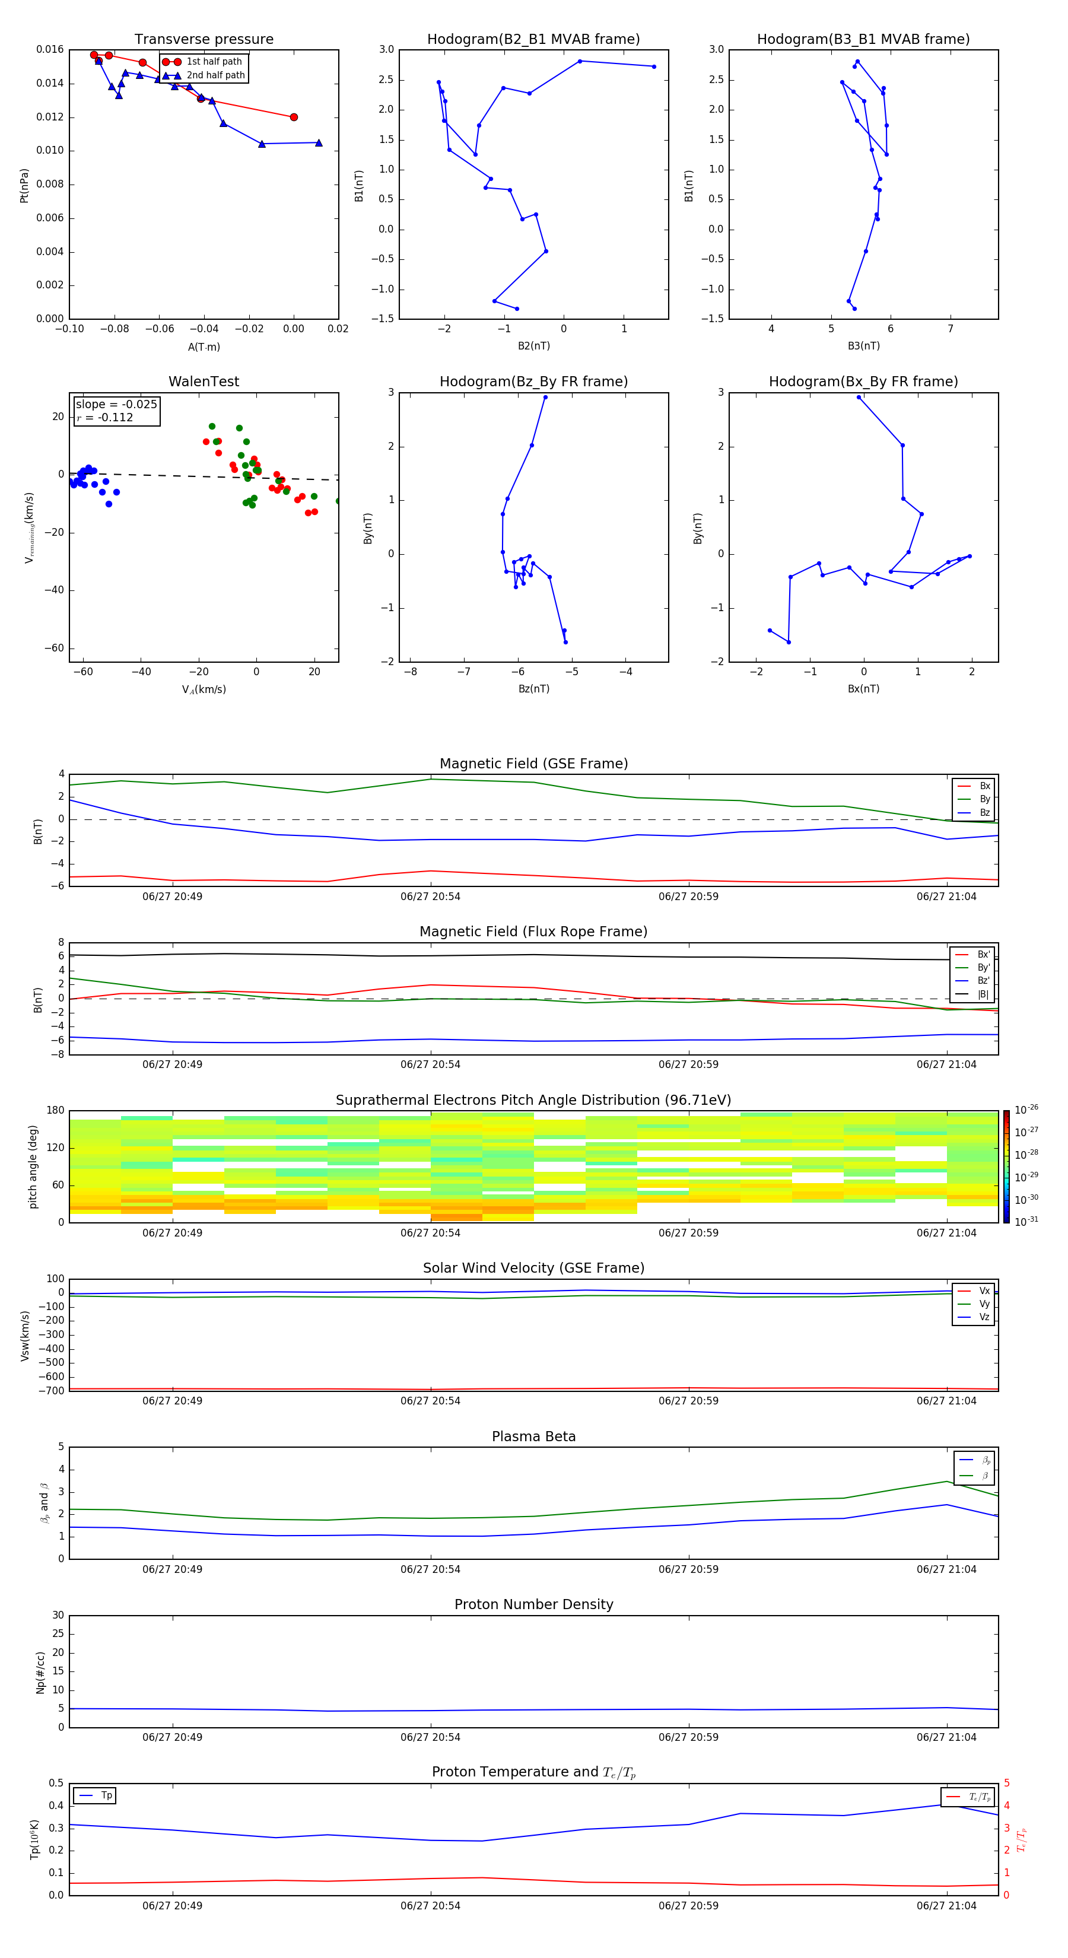Click the 'Vsw(km/s)' axis label

coord(24,1336)
